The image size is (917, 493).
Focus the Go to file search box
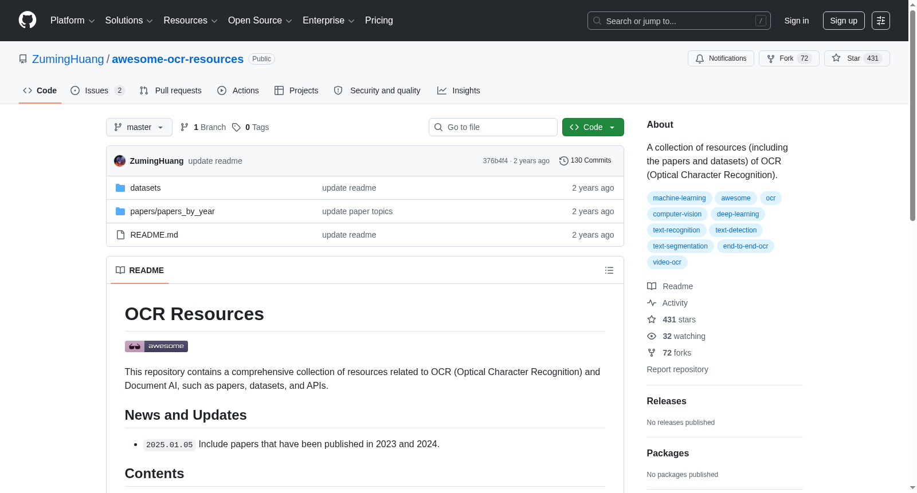493,127
